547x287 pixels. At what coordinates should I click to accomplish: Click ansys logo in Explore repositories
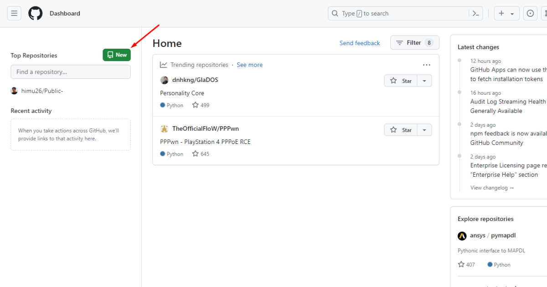pos(462,236)
